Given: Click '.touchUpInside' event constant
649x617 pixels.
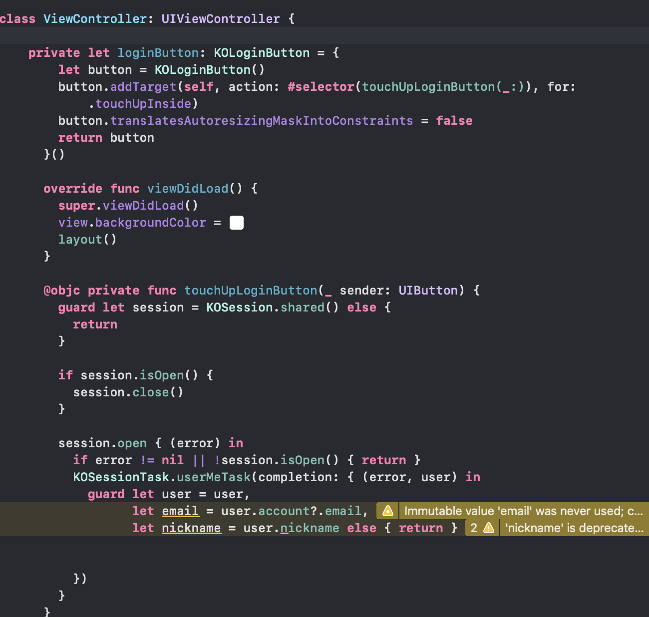Looking at the screenshot, I should (140, 104).
